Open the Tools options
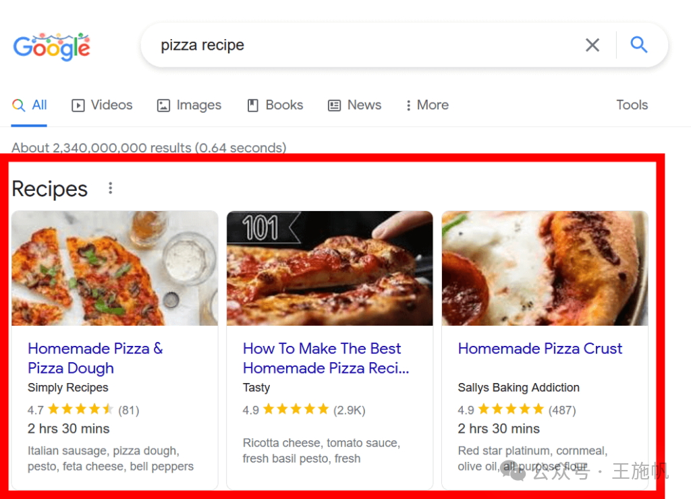This screenshot has width=691, height=499. [x=632, y=105]
